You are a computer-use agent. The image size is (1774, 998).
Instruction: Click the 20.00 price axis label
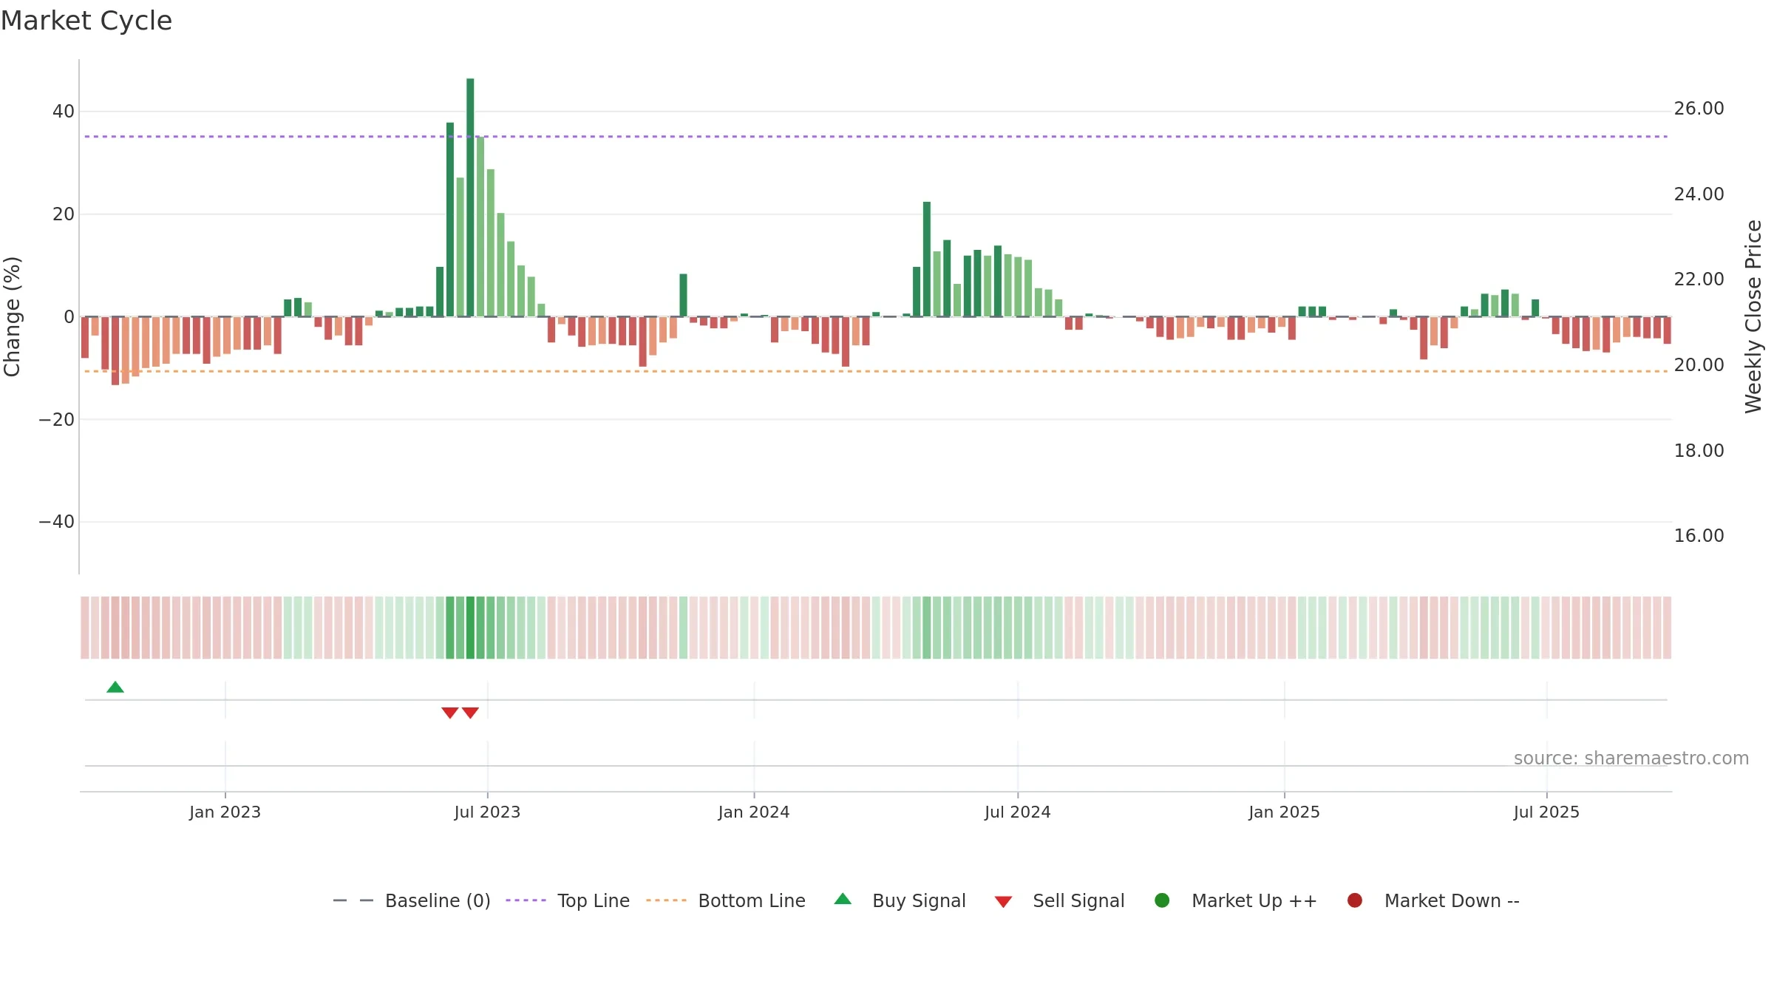[1699, 365]
